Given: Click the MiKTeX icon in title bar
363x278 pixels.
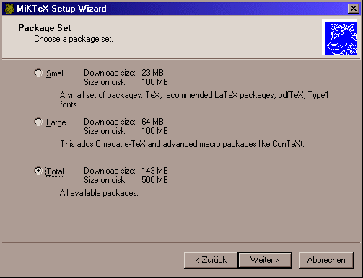Looking at the screenshot, I should coord(9,9).
